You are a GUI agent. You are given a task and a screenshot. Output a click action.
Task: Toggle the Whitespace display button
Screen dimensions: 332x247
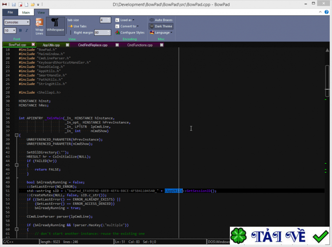point(55,25)
